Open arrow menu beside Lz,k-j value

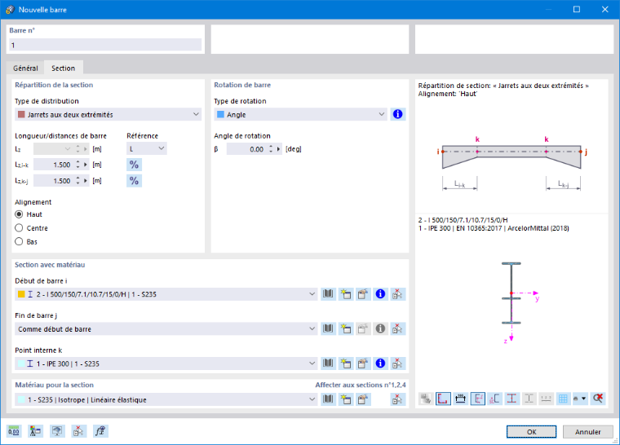(86, 181)
